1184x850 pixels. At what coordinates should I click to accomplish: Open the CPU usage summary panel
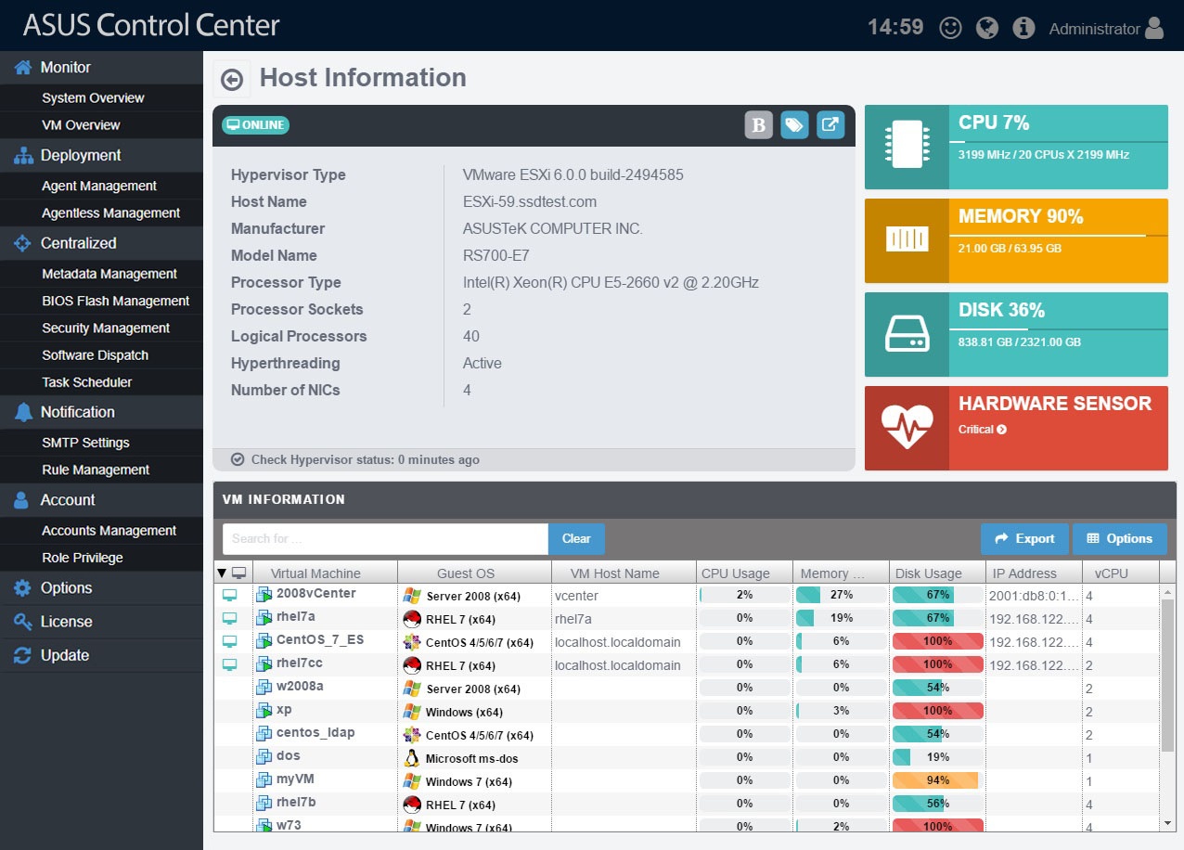point(1016,146)
